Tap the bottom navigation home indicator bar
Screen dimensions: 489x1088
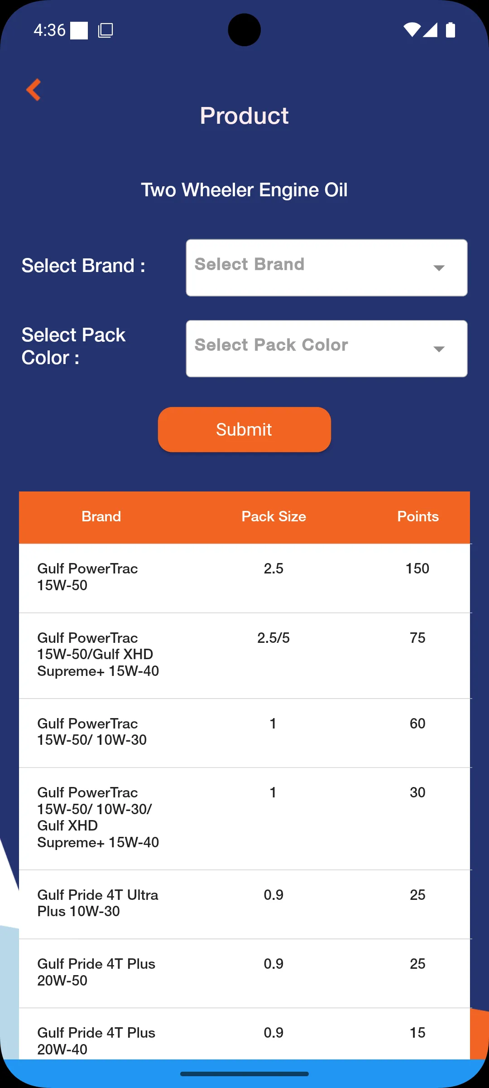(x=244, y=1074)
